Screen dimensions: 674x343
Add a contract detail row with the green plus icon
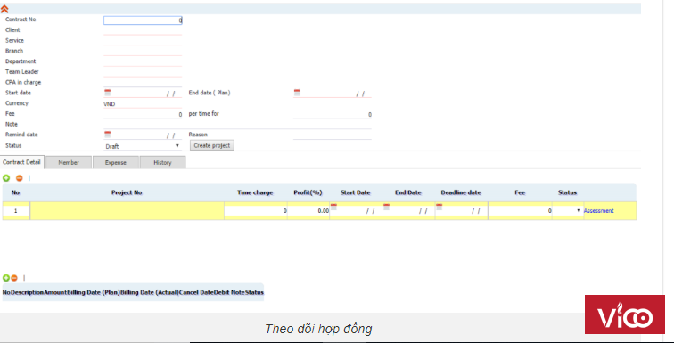click(6, 177)
